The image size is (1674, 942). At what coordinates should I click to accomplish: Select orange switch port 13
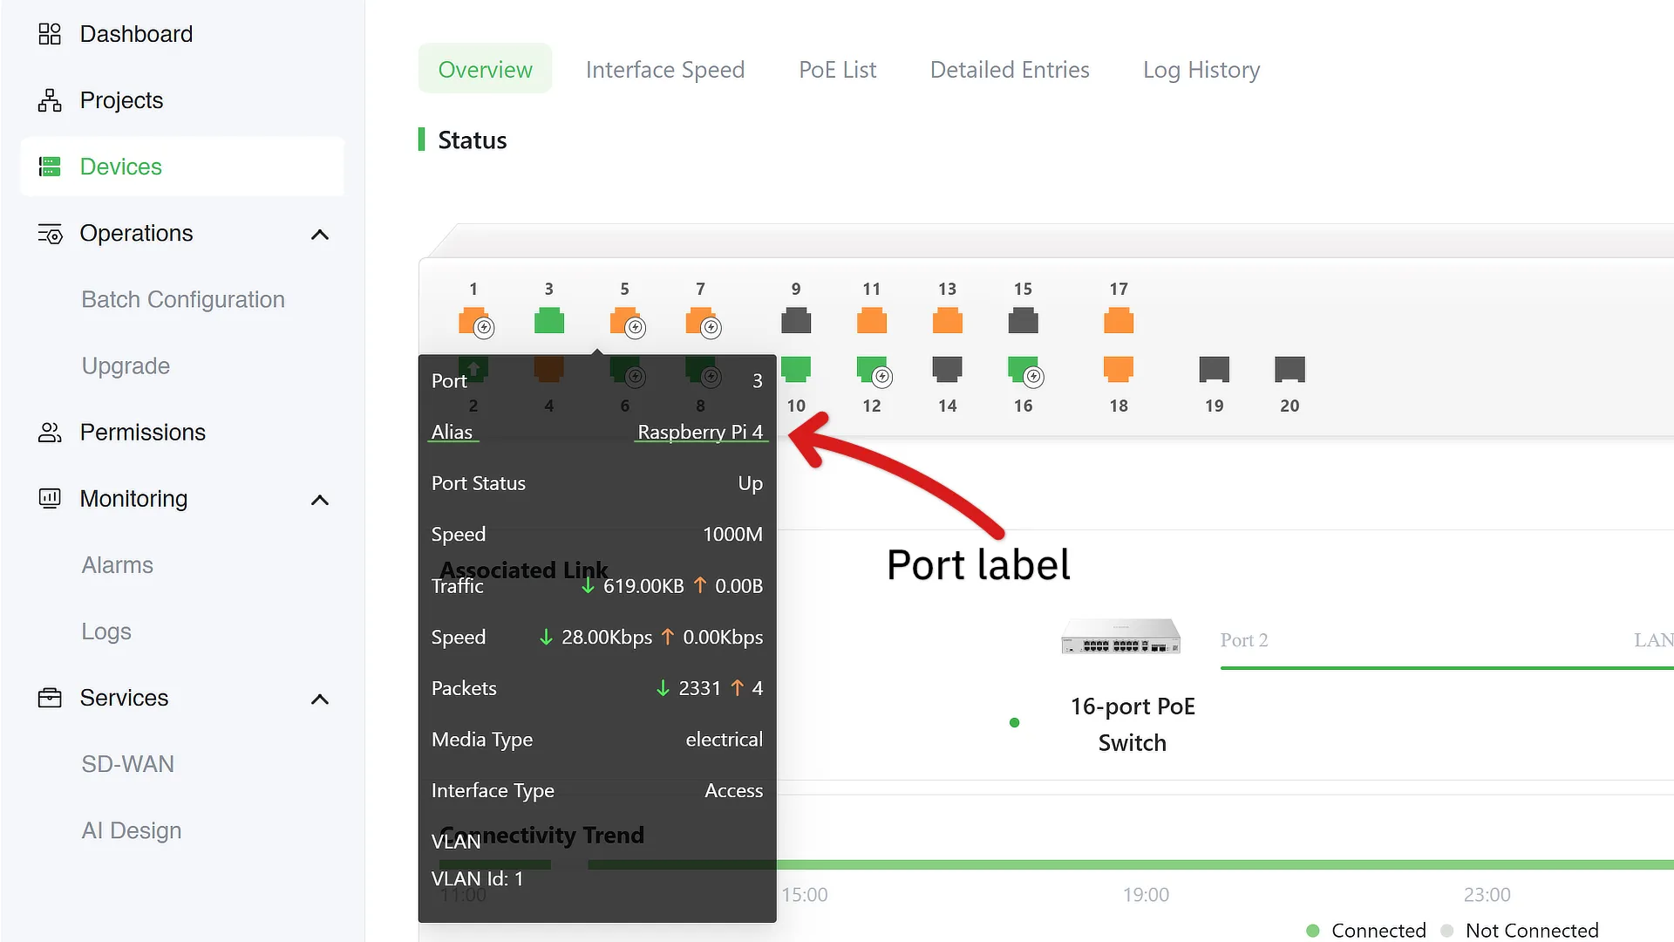(948, 321)
